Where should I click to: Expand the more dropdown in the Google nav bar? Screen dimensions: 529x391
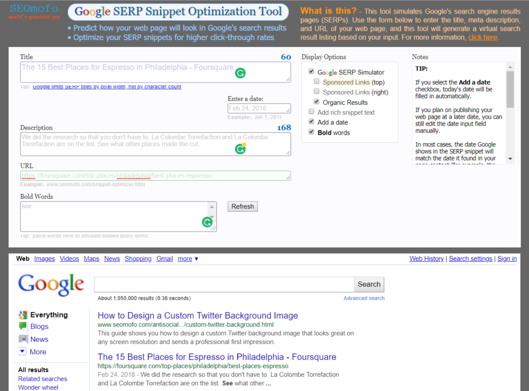click(x=188, y=259)
